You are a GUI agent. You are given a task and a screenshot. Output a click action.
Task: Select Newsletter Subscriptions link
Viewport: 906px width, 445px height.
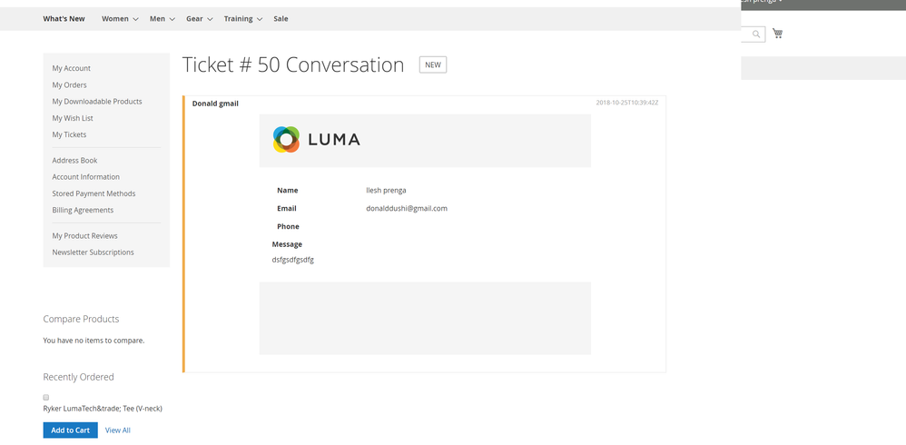93,252
